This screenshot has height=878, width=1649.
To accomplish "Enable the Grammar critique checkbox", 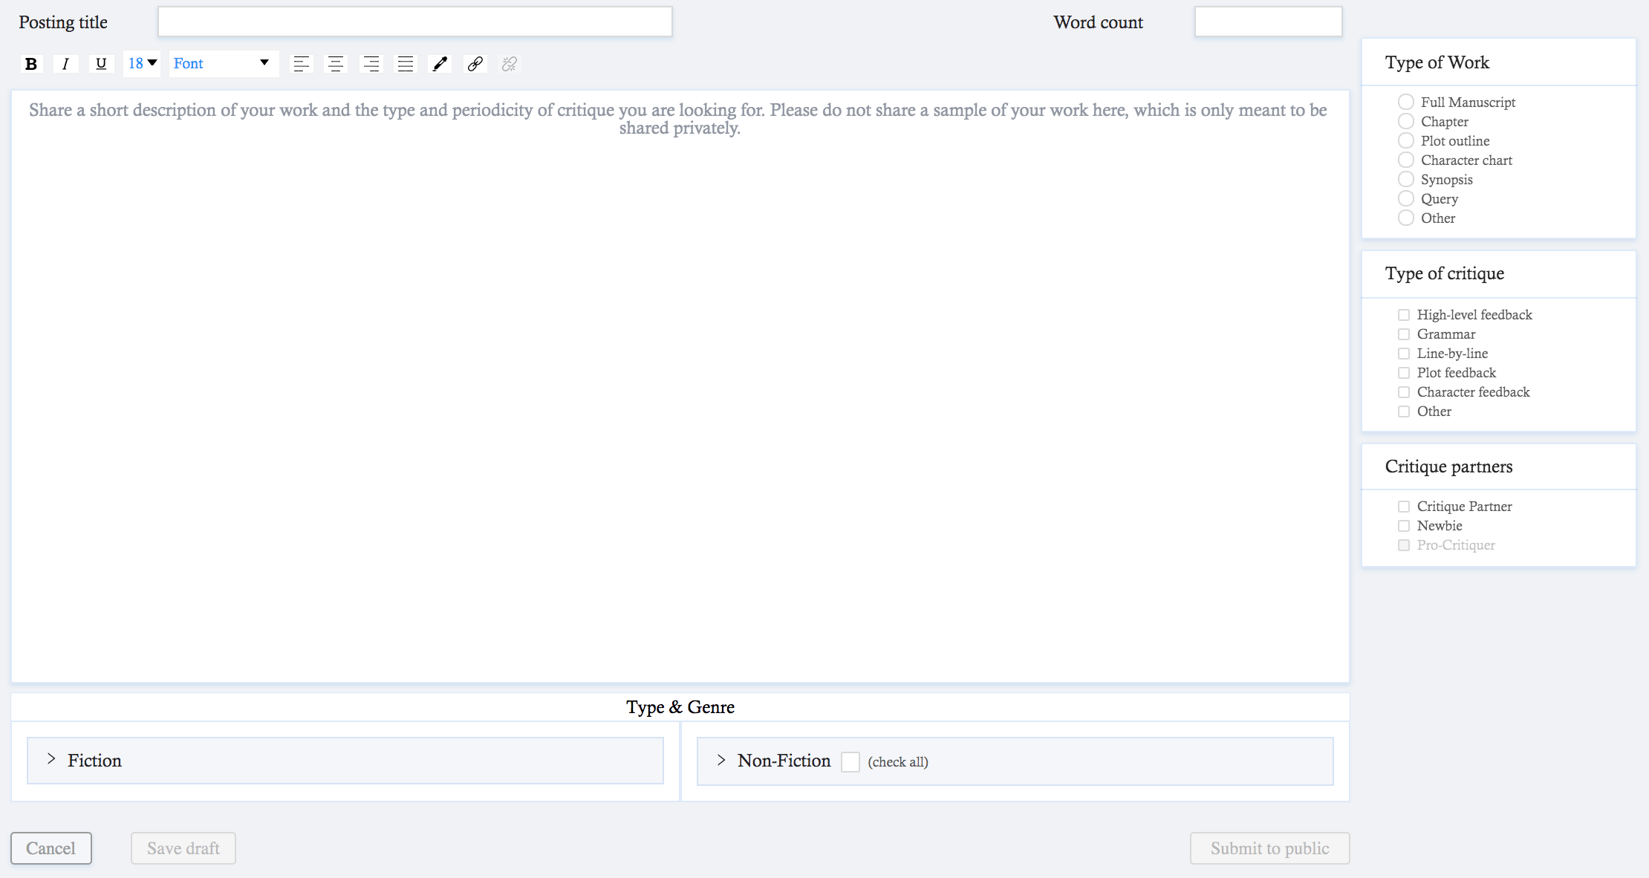I will [1402, 335].
